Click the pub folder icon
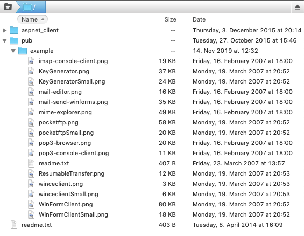Image resolution: width=304 pixels, height=236 pixels. click(14, 40)
